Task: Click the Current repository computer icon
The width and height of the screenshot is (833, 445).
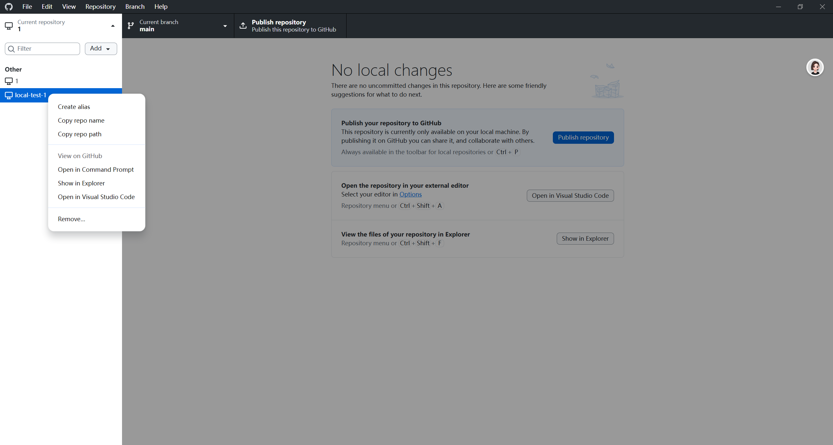Action: point(9,26)
